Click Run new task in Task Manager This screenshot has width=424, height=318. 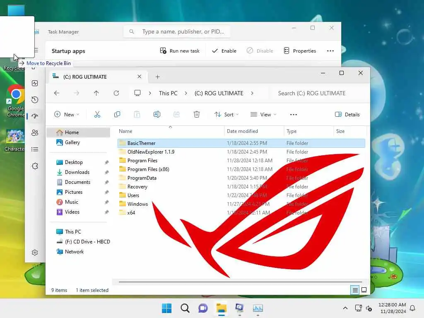180,51
